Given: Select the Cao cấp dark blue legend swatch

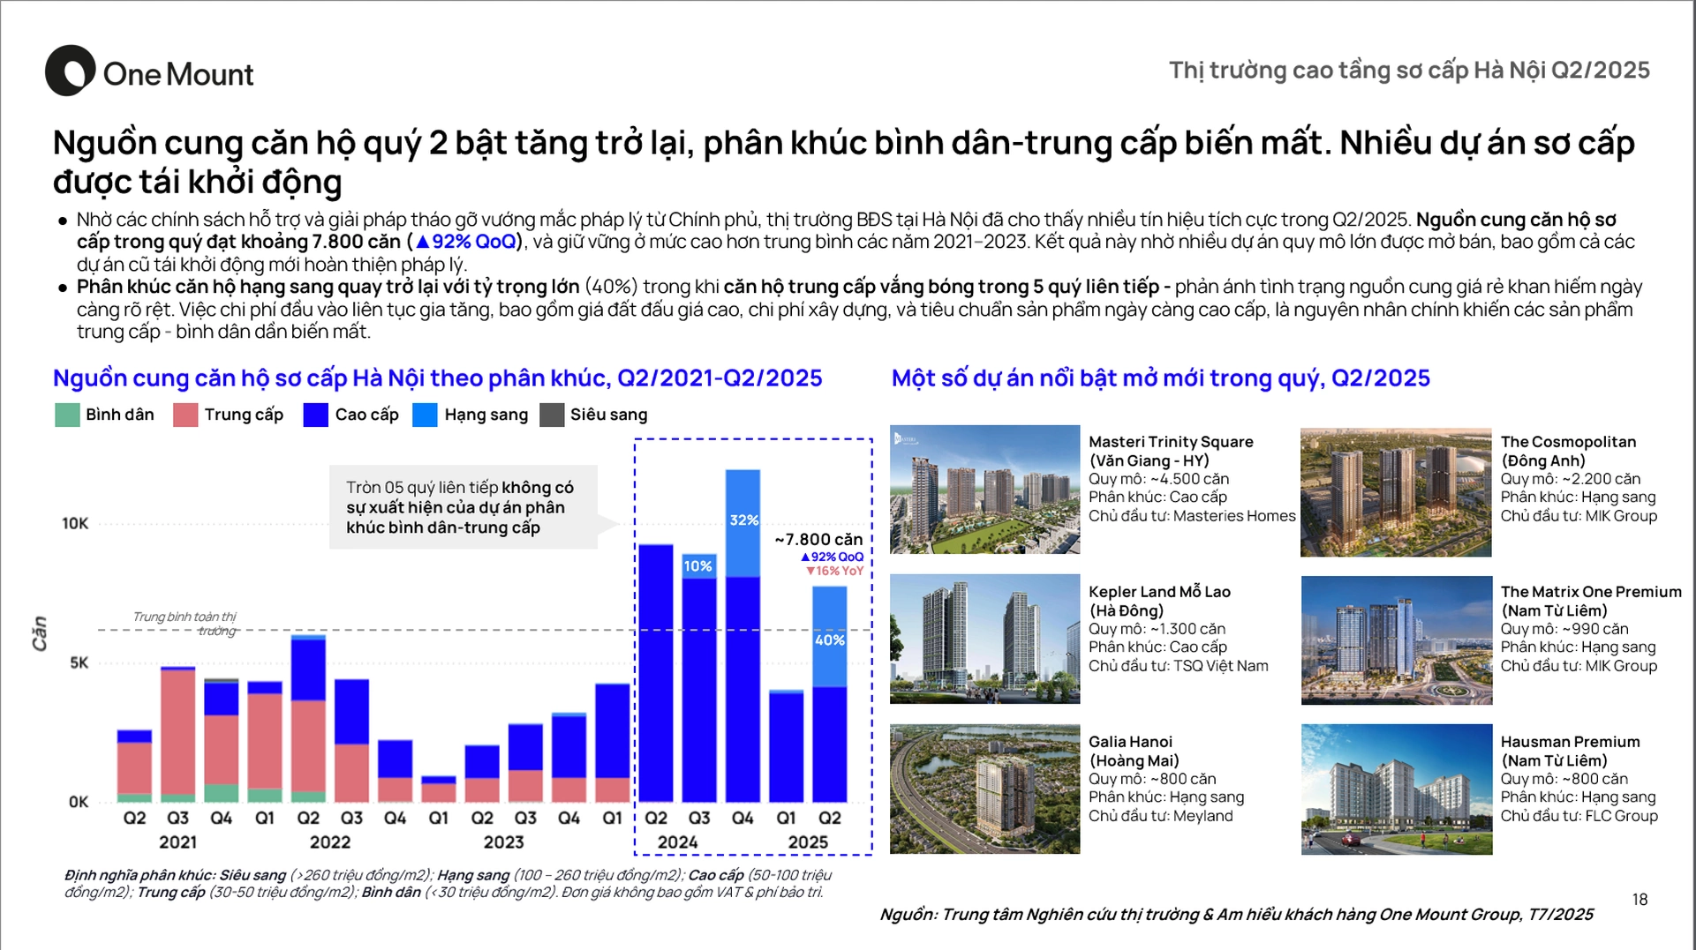Looking at the screenshot, I should click(315, 415).
